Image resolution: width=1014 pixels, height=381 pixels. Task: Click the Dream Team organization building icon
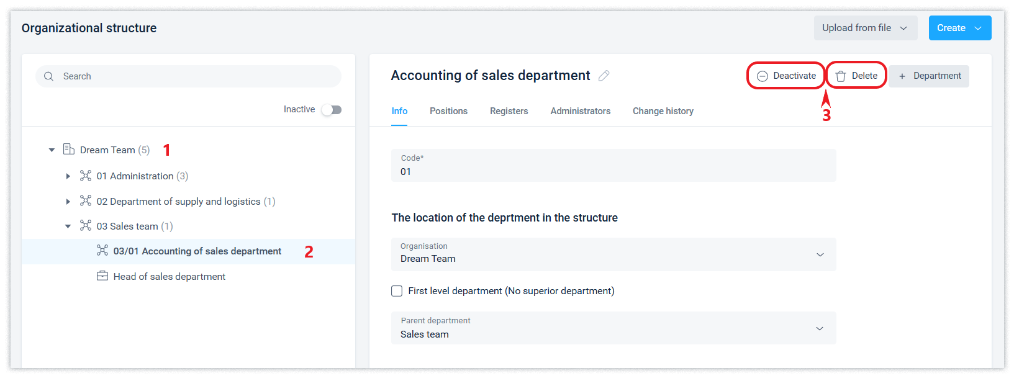point(69,150)
